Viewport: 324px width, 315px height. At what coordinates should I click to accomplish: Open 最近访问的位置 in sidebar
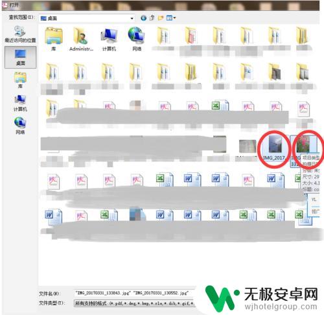20,34
